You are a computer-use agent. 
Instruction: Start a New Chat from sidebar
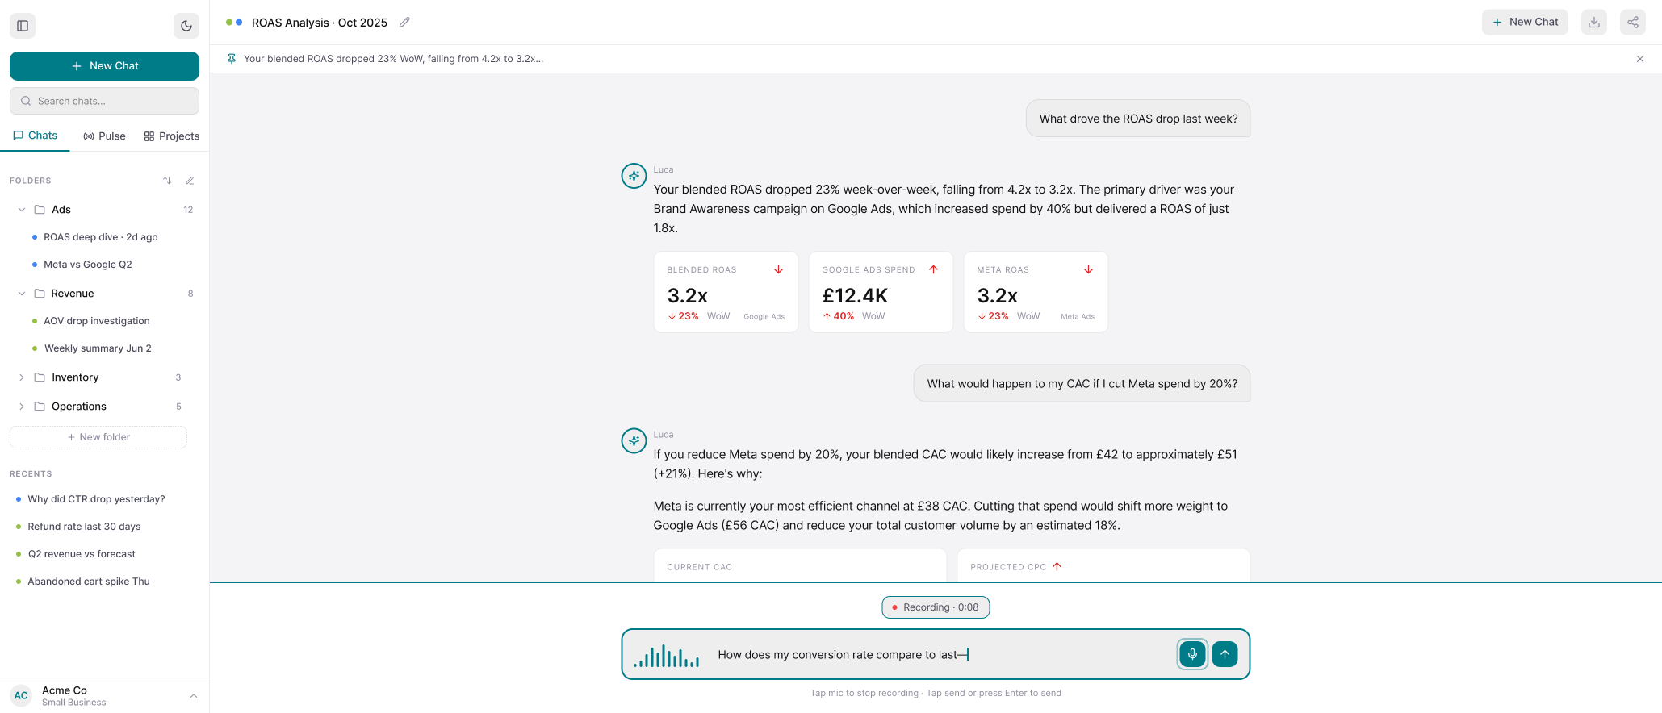pos(104,66)
